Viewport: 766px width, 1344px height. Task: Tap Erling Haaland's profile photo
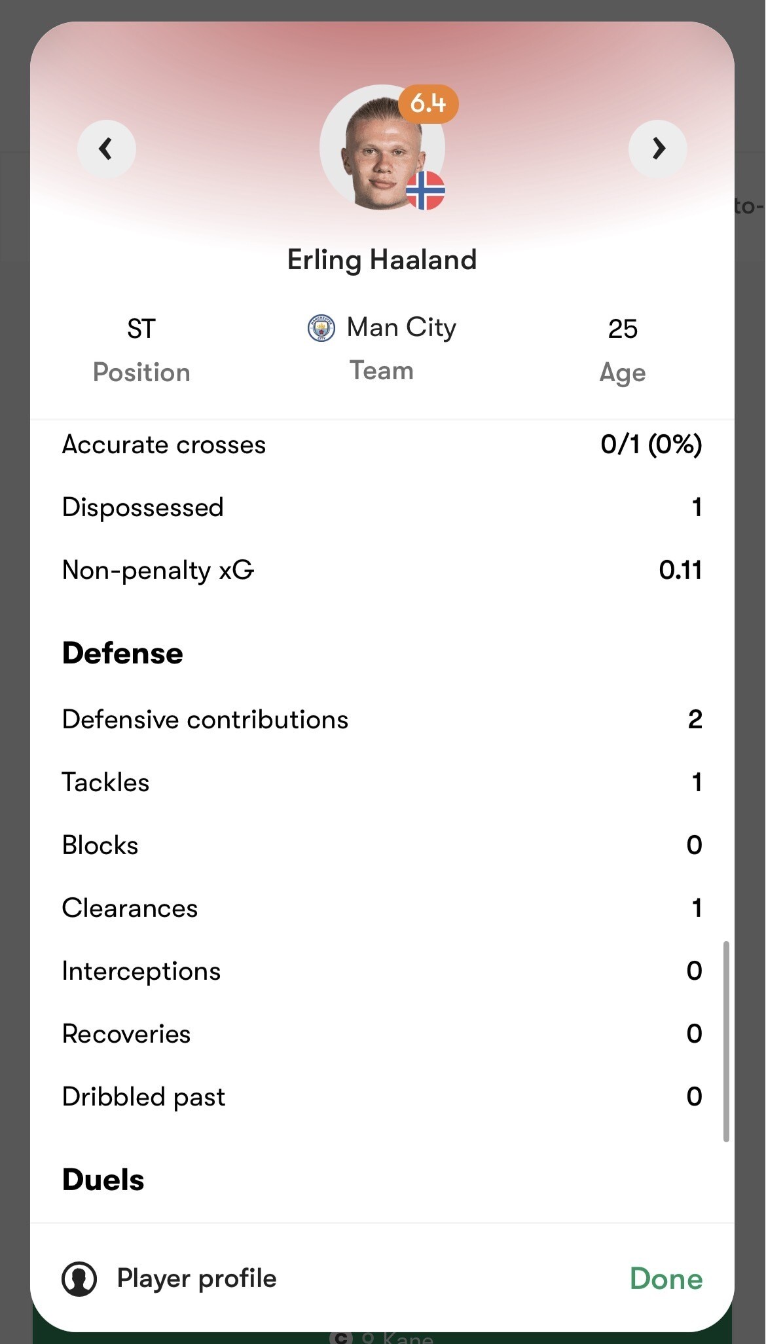click(382, 148)
